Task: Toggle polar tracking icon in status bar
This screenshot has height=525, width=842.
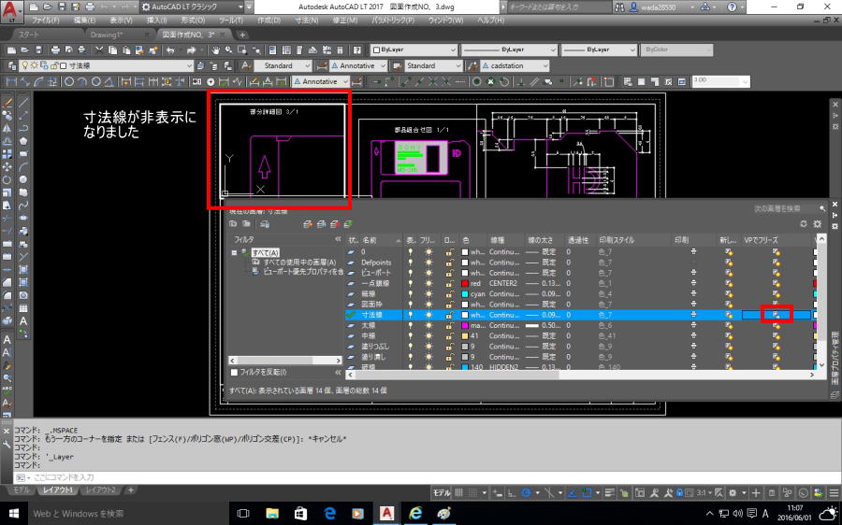Action: (x=526, y=492)
